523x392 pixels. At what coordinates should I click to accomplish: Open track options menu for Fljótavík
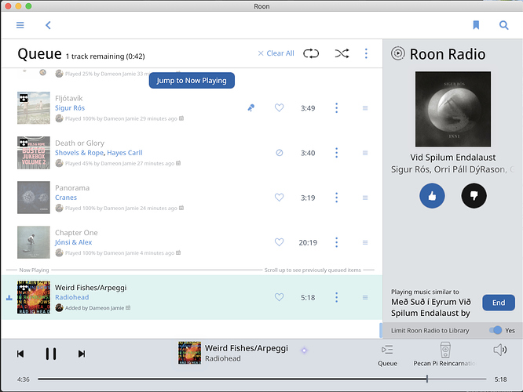coord(336,107)
